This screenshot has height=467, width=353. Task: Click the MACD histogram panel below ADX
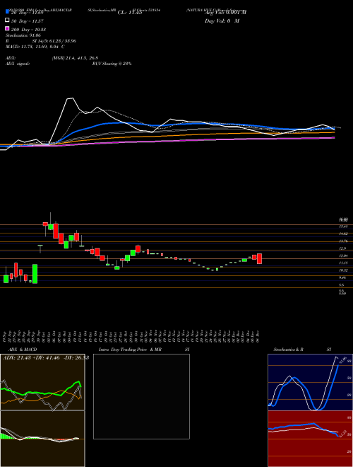[x=42, y=439]
